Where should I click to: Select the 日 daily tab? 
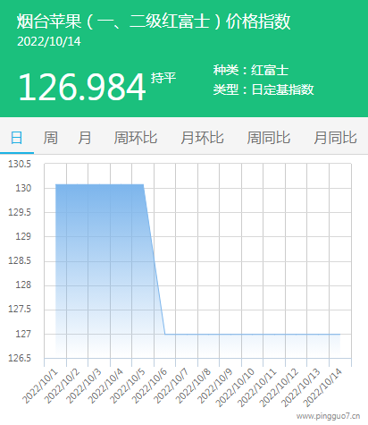17,138
